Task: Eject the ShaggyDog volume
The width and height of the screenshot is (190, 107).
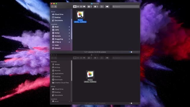Action: [x=69, y=39]
